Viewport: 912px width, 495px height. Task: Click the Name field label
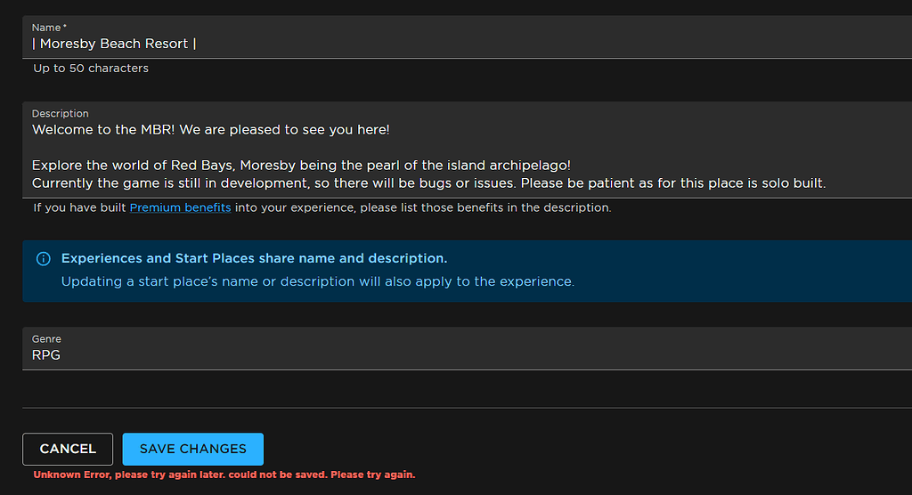pos(50,28)
